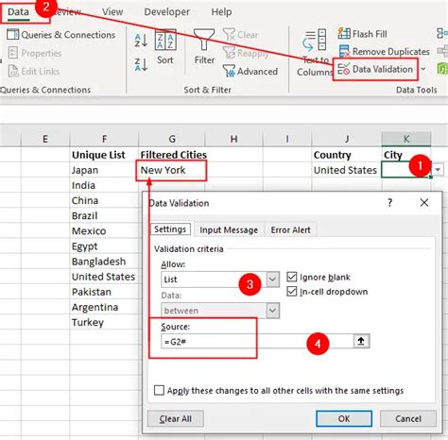Select the Unique List header cell
This screenshot has width=448, height=440.
click(x=104, y=155)
